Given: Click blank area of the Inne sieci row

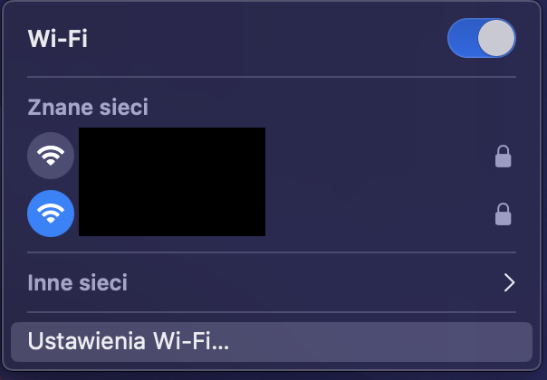Looking at the screenshot, I should click(x=314, y=282).
